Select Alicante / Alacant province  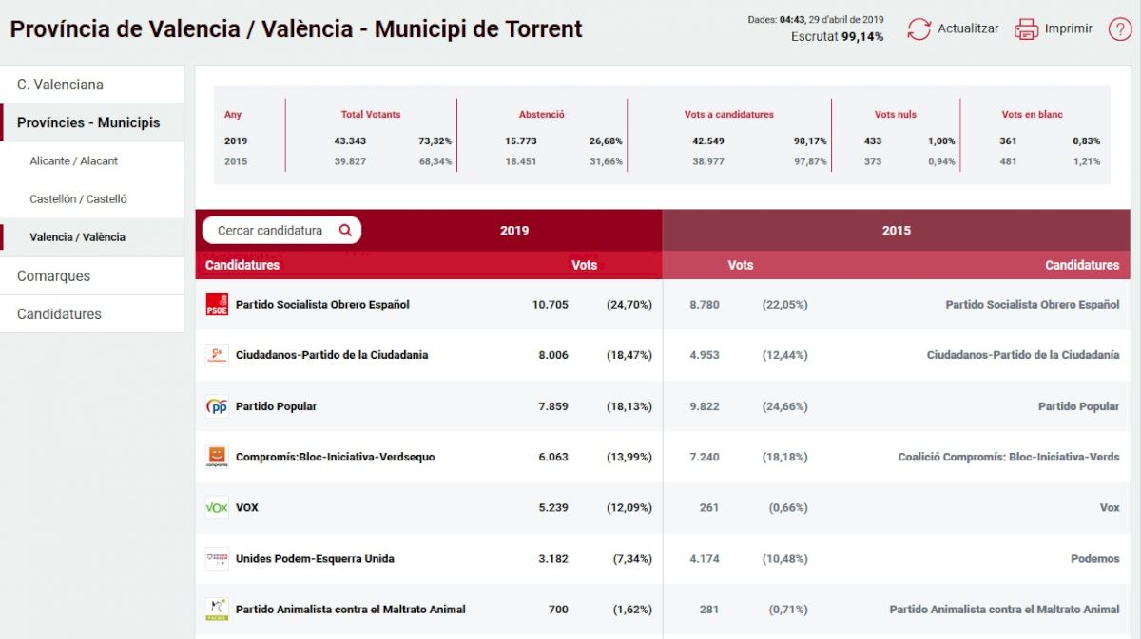pos(74,161)
